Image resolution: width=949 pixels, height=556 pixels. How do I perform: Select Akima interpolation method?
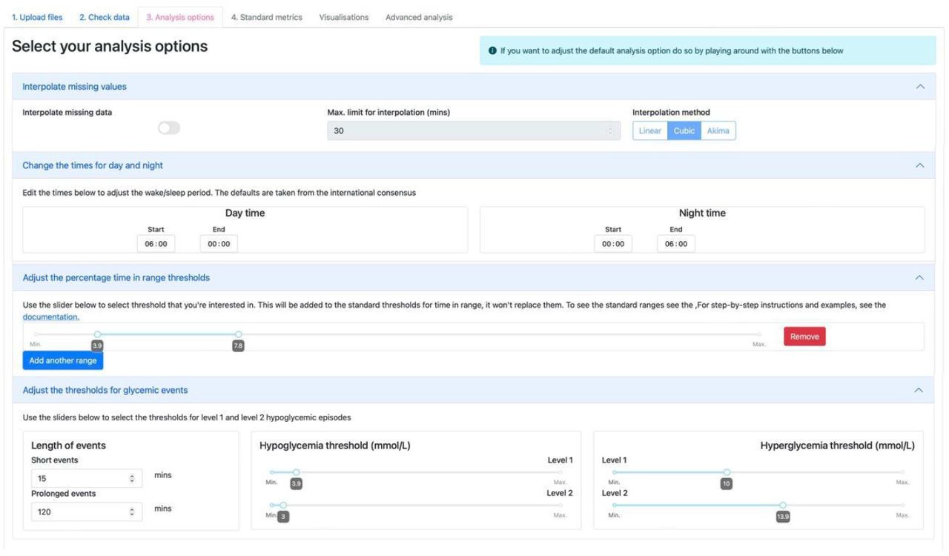click(718, 131)
